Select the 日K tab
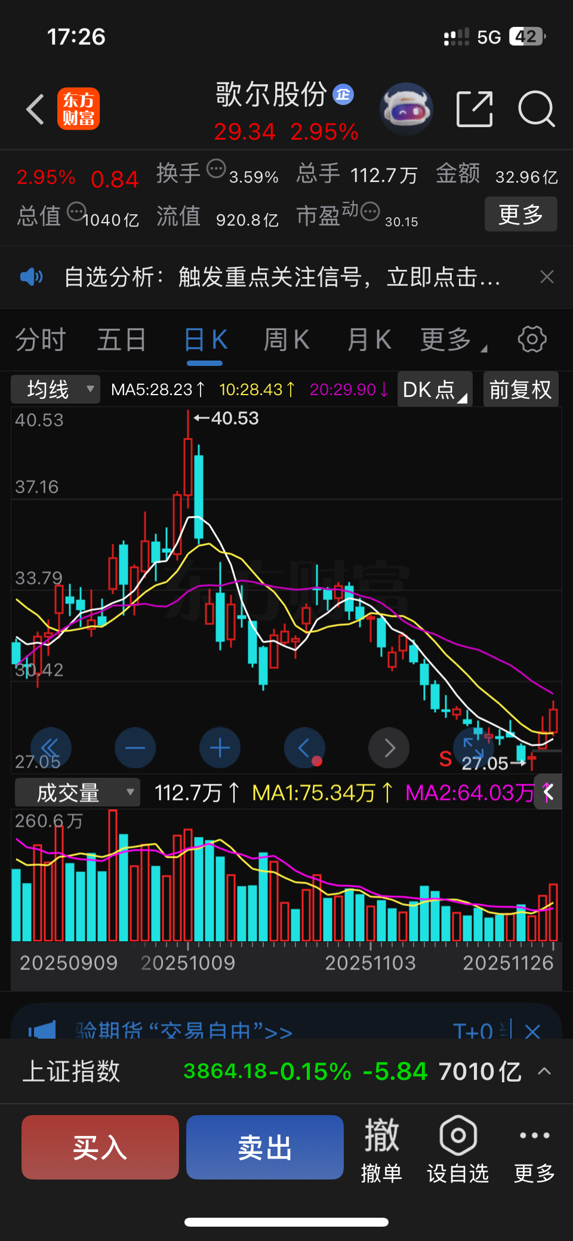The image size is (573, 1241). pyautogui.click(x=205, y=340)
